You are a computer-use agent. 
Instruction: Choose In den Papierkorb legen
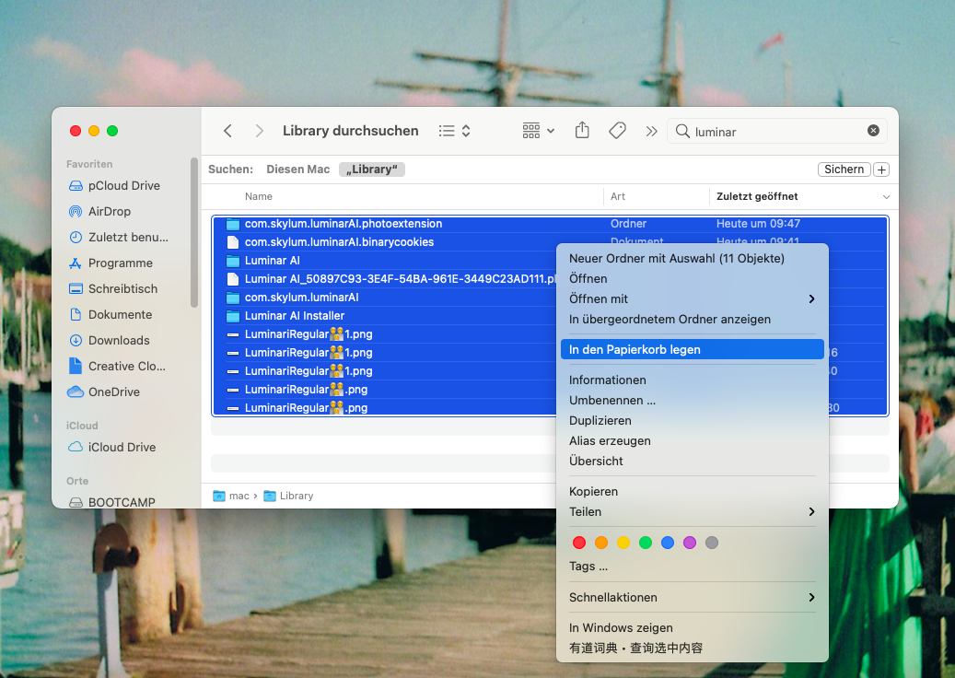coord(692,350)
